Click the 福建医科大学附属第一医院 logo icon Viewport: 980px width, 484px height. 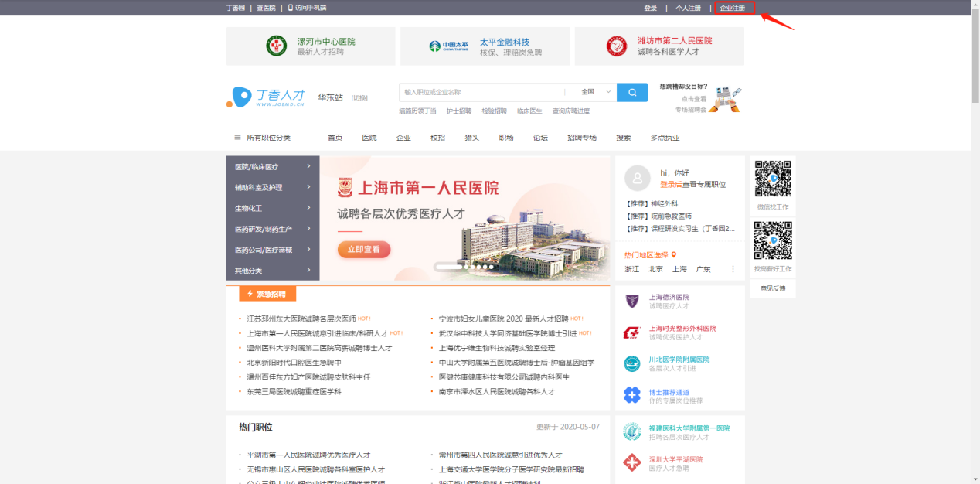[632, 432]
